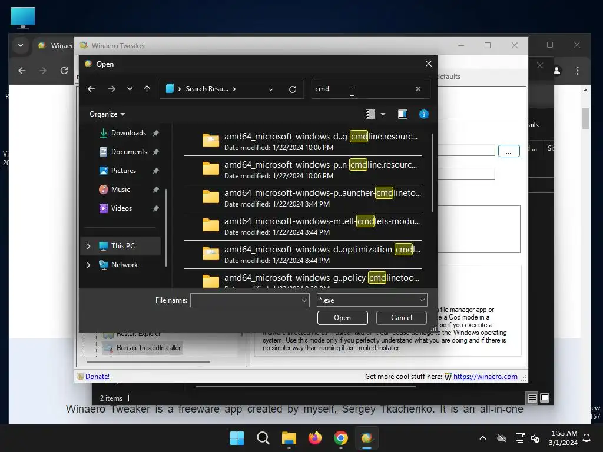Viewport: 603px width, 452px height.
Task: Click the pin icon beside Videos
Action: point(155,208)
